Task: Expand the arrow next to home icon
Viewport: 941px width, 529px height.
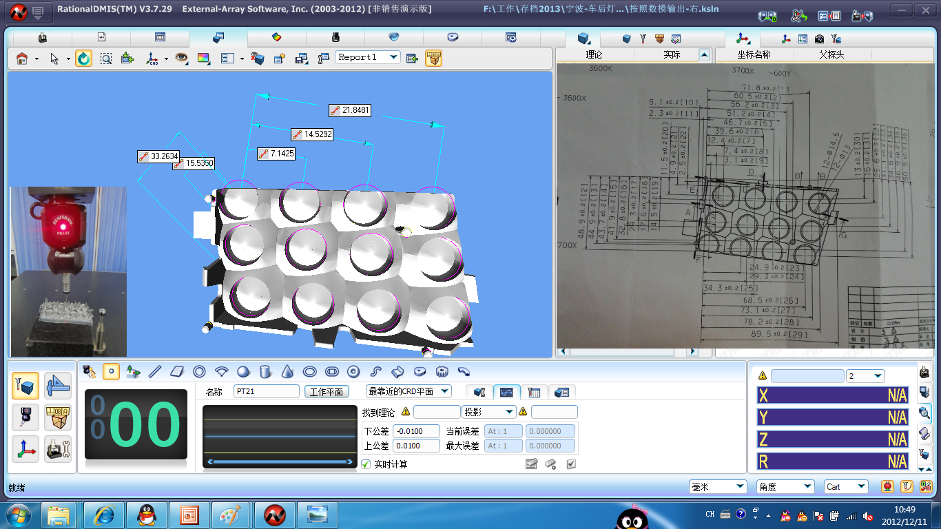Action: [x=37, y=59]
